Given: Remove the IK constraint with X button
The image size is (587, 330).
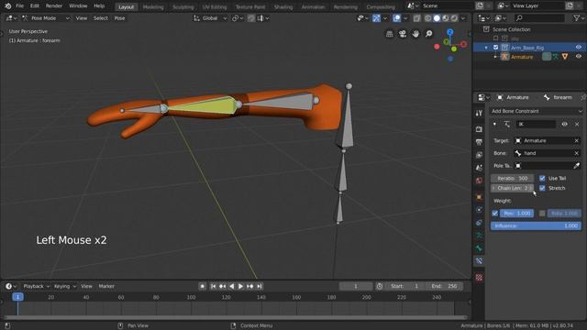Looking at the screenshot, I should (x=577, y=125).
